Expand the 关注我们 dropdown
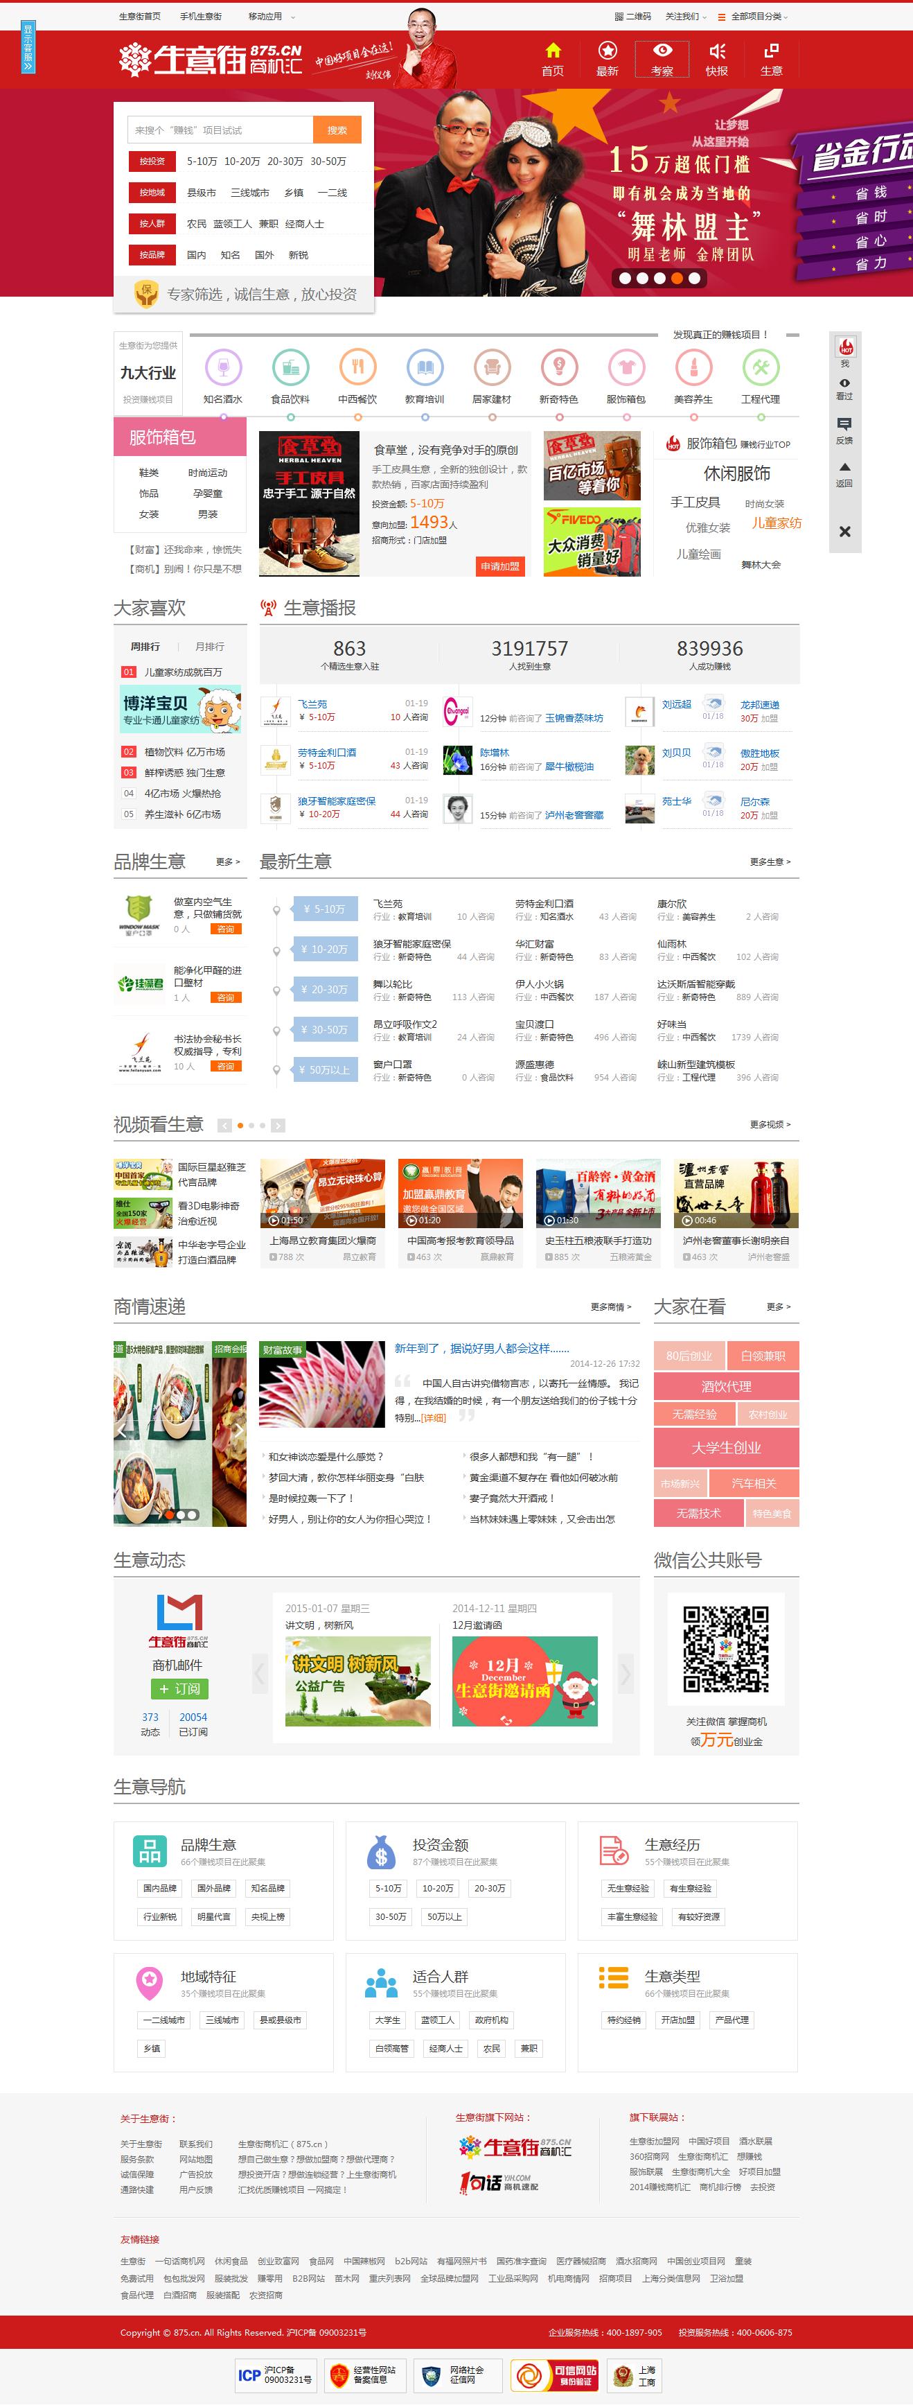 686,16
